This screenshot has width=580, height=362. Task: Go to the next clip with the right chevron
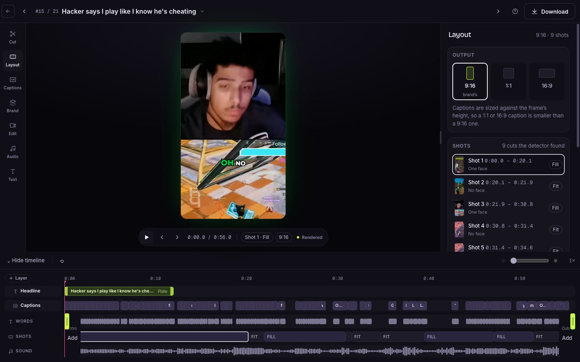tap(498, 11)
